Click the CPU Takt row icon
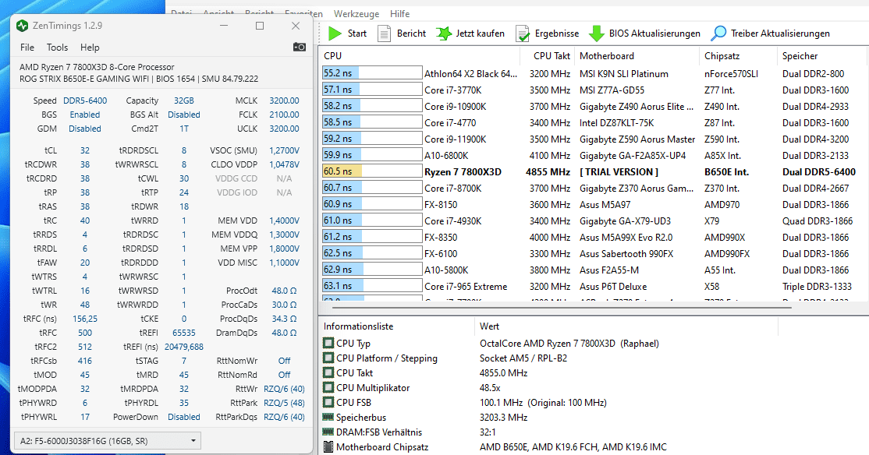869x455 pixels. tap(328, 373)
